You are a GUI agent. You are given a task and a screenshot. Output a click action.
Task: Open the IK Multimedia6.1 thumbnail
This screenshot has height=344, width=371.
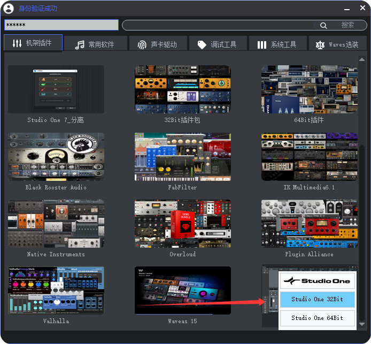click(309, 157)
